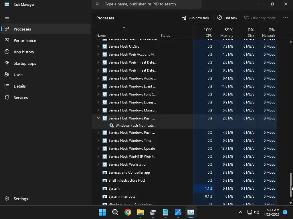
Task: Select the System interrupts process name
Action: pyautogui.click(x=122, y=196)
